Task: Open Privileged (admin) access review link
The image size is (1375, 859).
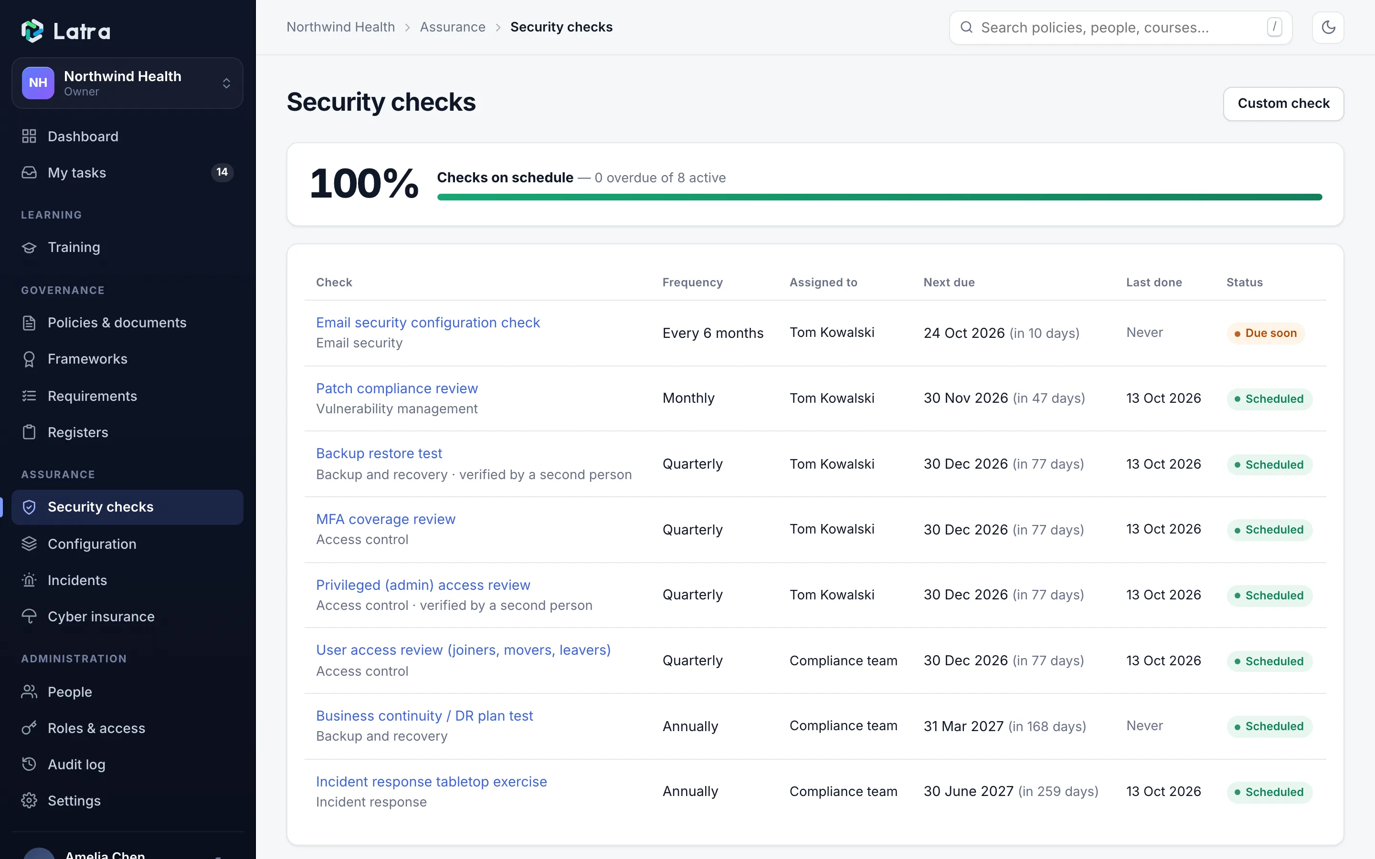Action: pos(423,585)
